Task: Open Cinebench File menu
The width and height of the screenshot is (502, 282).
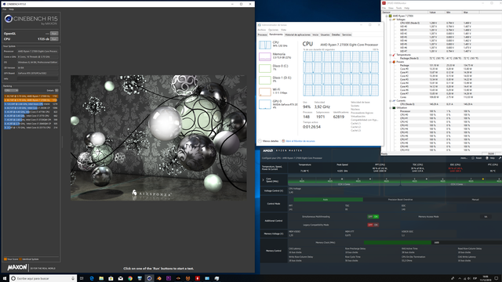Action: click(x=5, y=9)
